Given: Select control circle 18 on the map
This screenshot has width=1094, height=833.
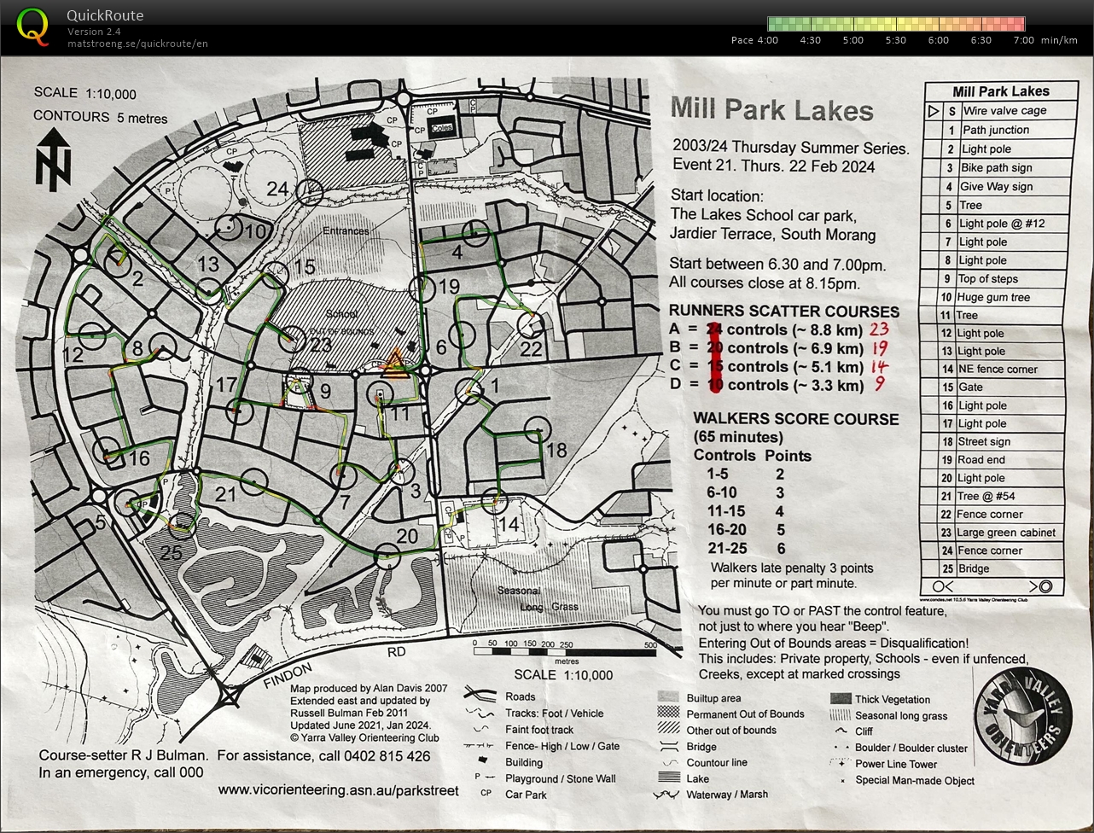Looking at the screenshot, I should tap(537, 429).
